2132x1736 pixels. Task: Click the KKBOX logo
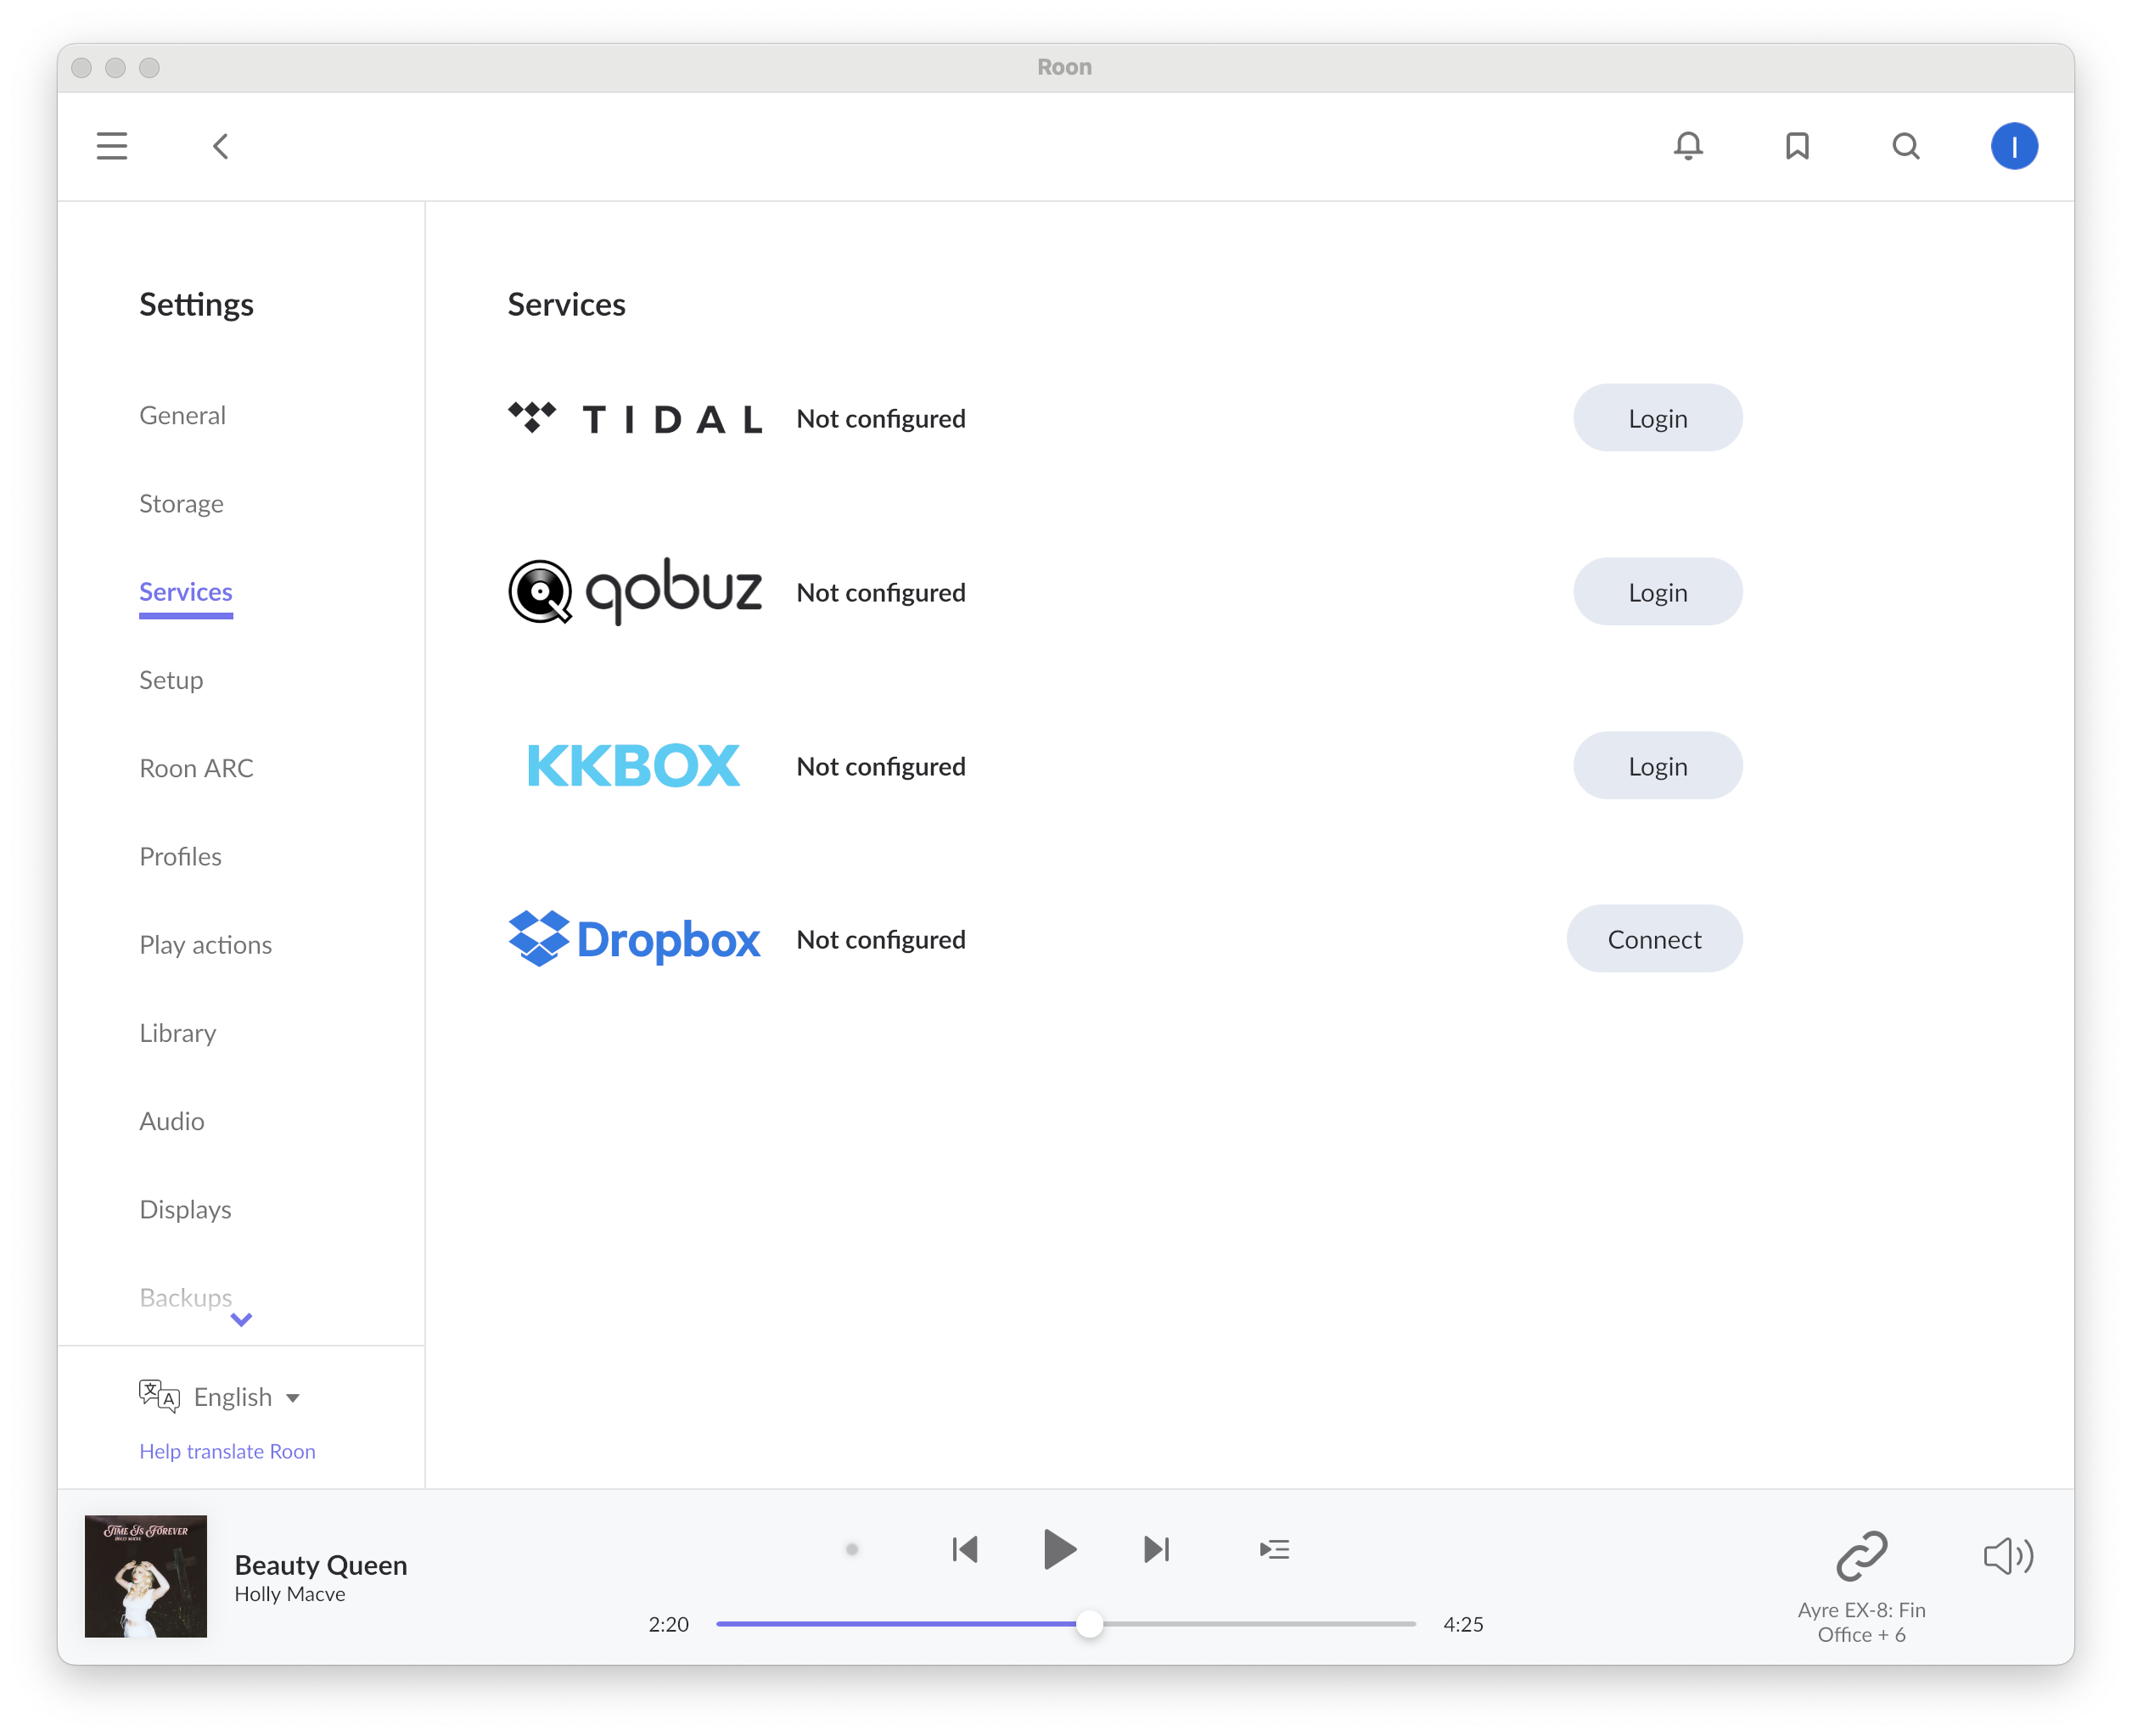tap(634, 766)
